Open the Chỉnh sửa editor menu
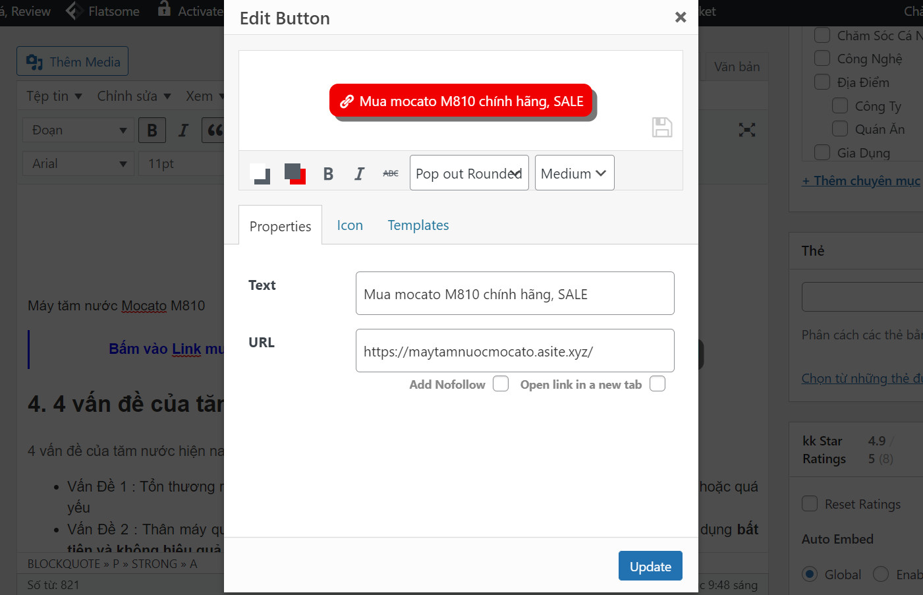The width and height of the screenshot is (923, 595). (134, 96)
